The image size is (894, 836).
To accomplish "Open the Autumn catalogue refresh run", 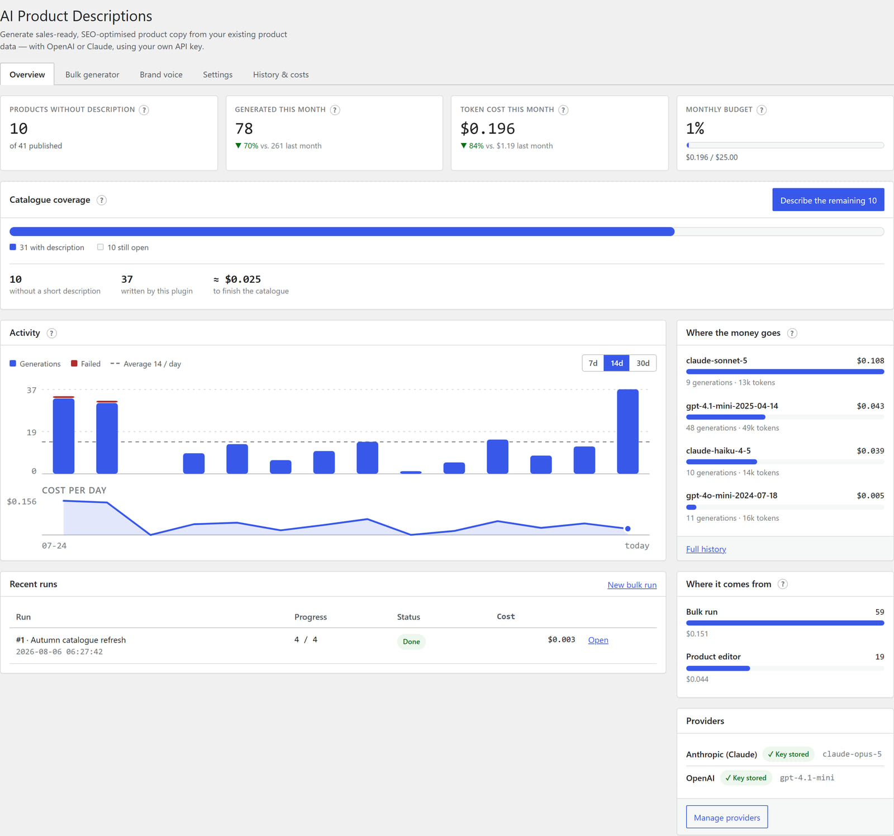I will [x=598, y=640].
